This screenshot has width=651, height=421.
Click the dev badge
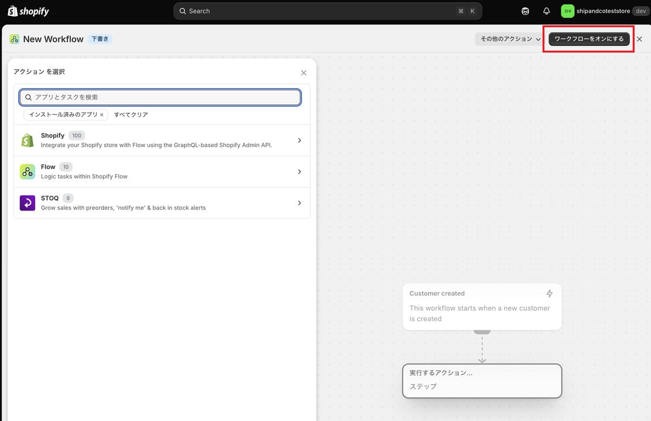(x=640, y=11)
